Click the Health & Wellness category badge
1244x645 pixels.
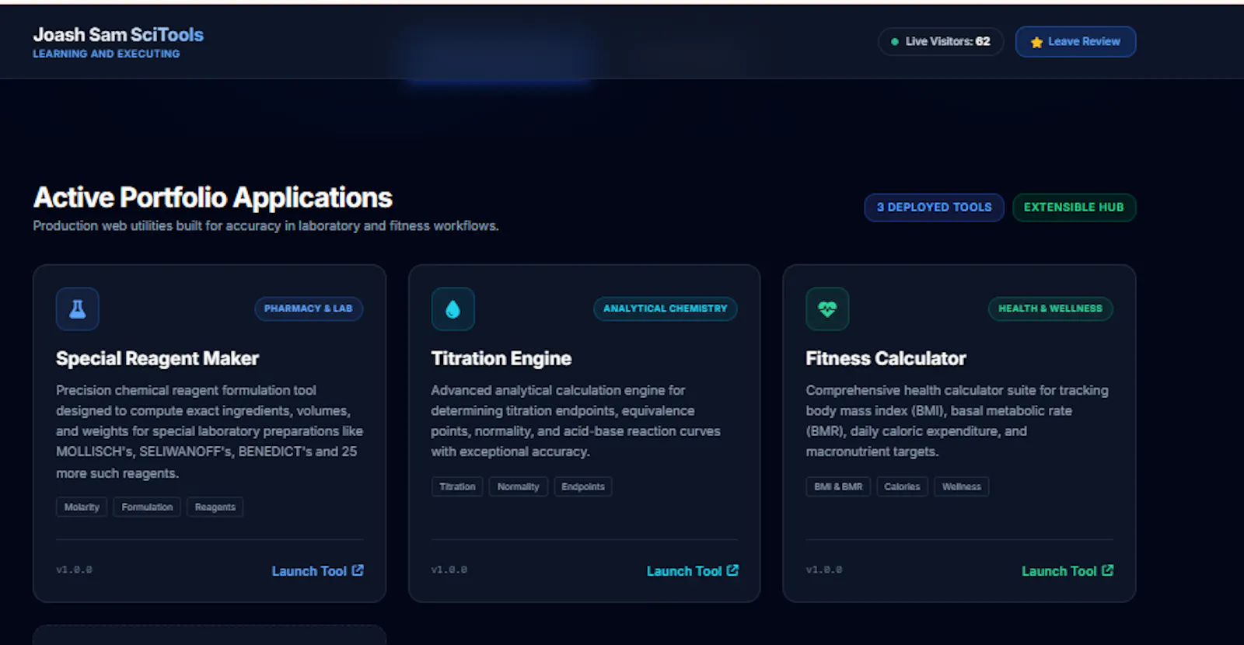1050,309
